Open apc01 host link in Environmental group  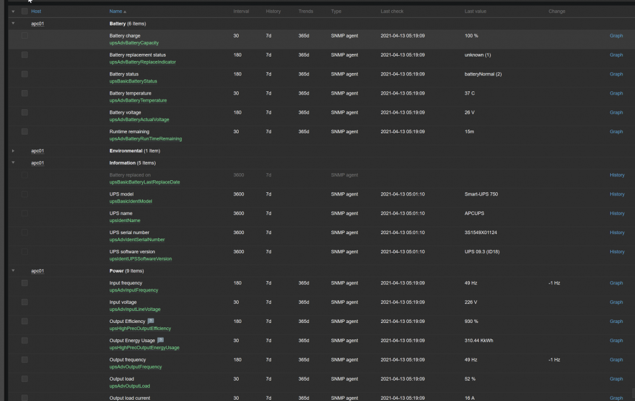(x=37, y=150)
